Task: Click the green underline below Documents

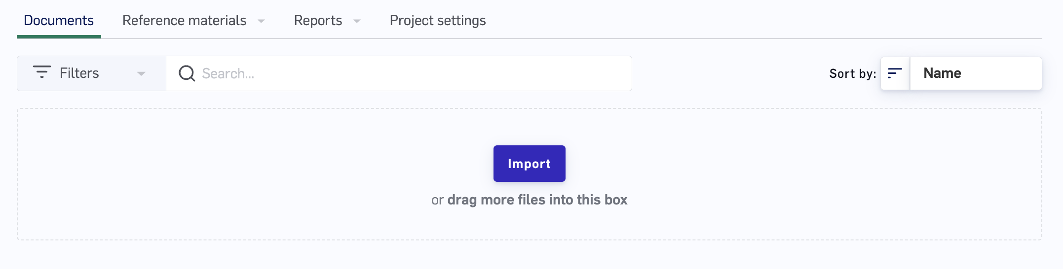Action: click(59, 36)
